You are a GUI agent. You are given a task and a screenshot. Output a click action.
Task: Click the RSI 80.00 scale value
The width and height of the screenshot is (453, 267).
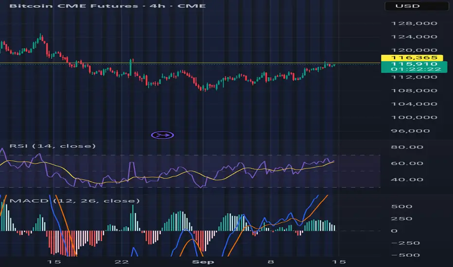tap(407, 147)
